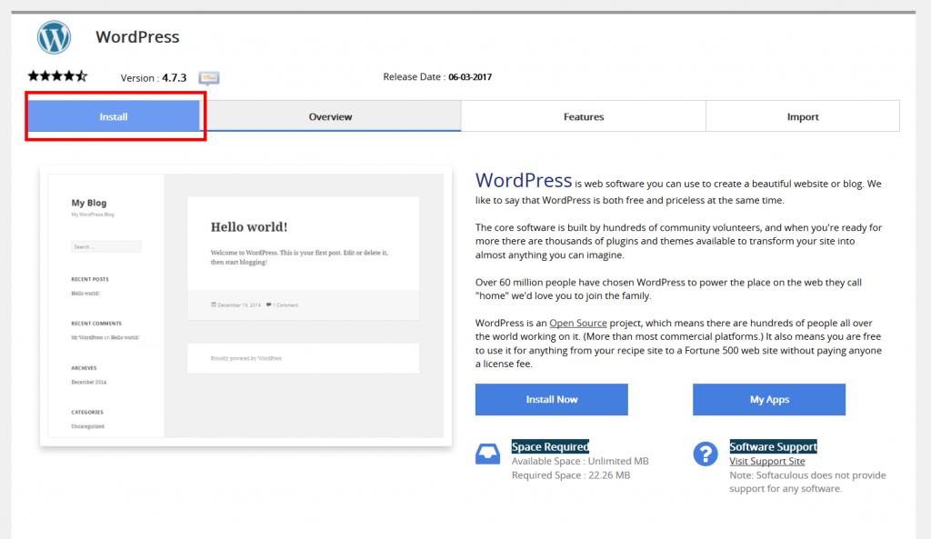Click the Search field in blog preview
The height and width of the screenshot is (539, 931).
106,246
